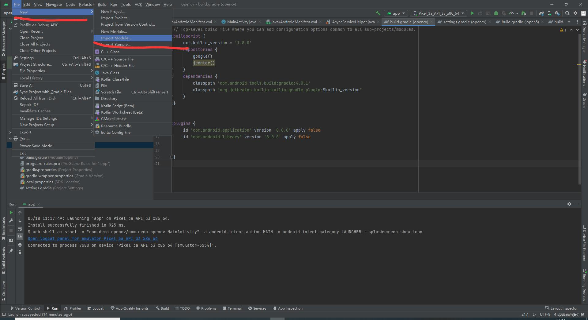Toggle Power Save Mode
Image resolution: width=588 pixels, height=320 pixels.
point(53,146)
